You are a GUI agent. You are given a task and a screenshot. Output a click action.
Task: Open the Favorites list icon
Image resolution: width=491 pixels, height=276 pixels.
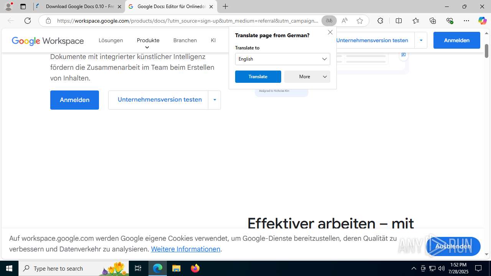point(416,21)
